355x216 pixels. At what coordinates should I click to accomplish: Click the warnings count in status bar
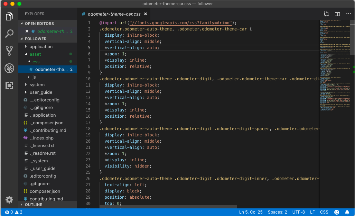click(x=19, y=212)
